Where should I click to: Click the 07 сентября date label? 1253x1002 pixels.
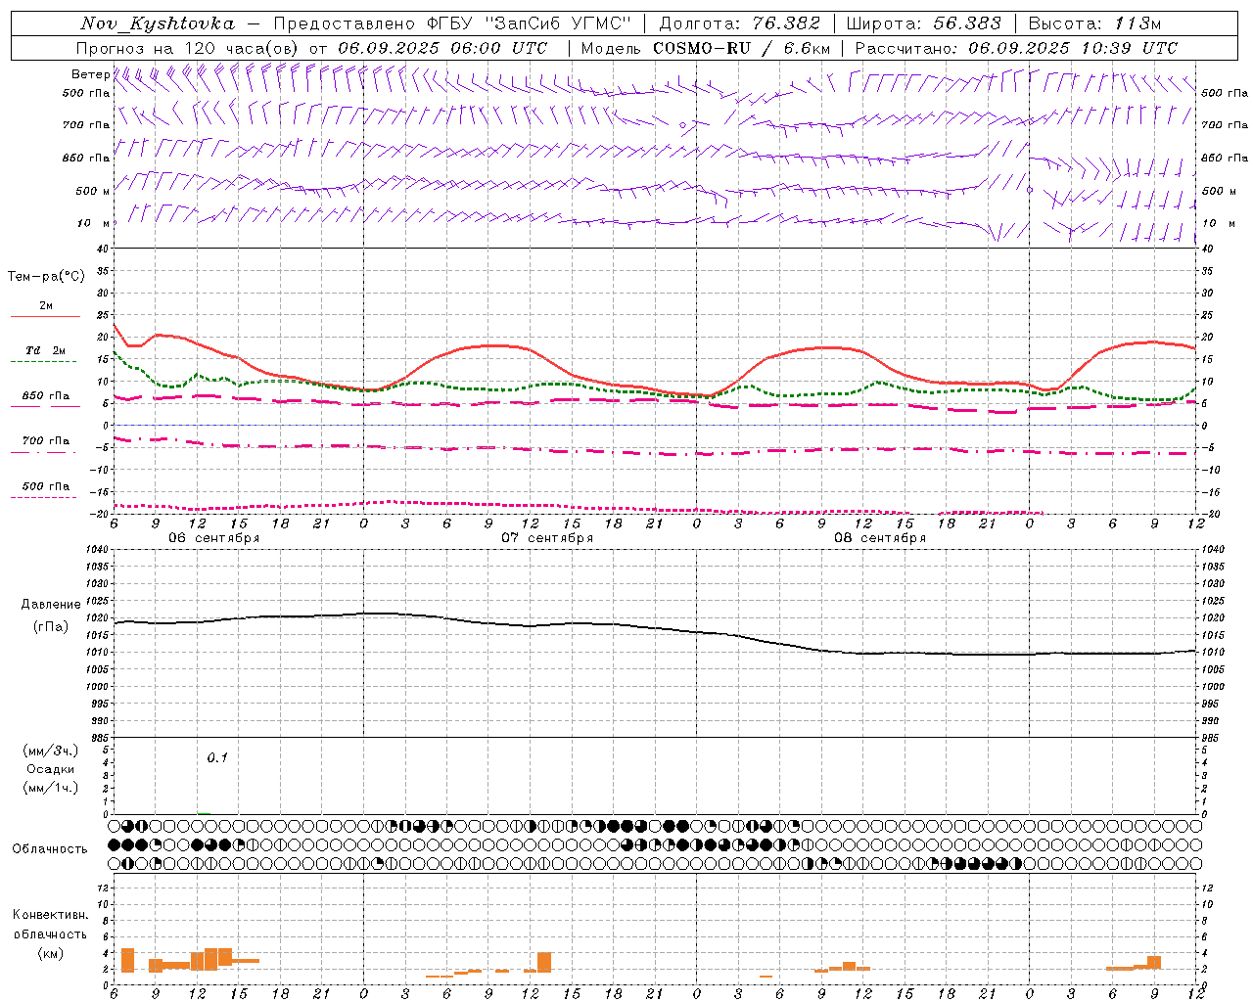click(547, 538)
